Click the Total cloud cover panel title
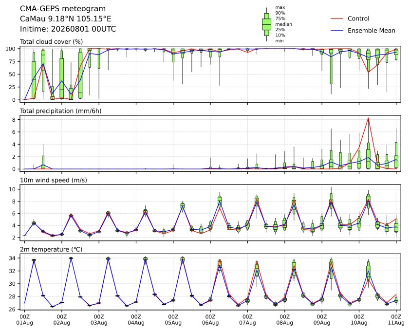410x331 pixels. tap(52, 42)
